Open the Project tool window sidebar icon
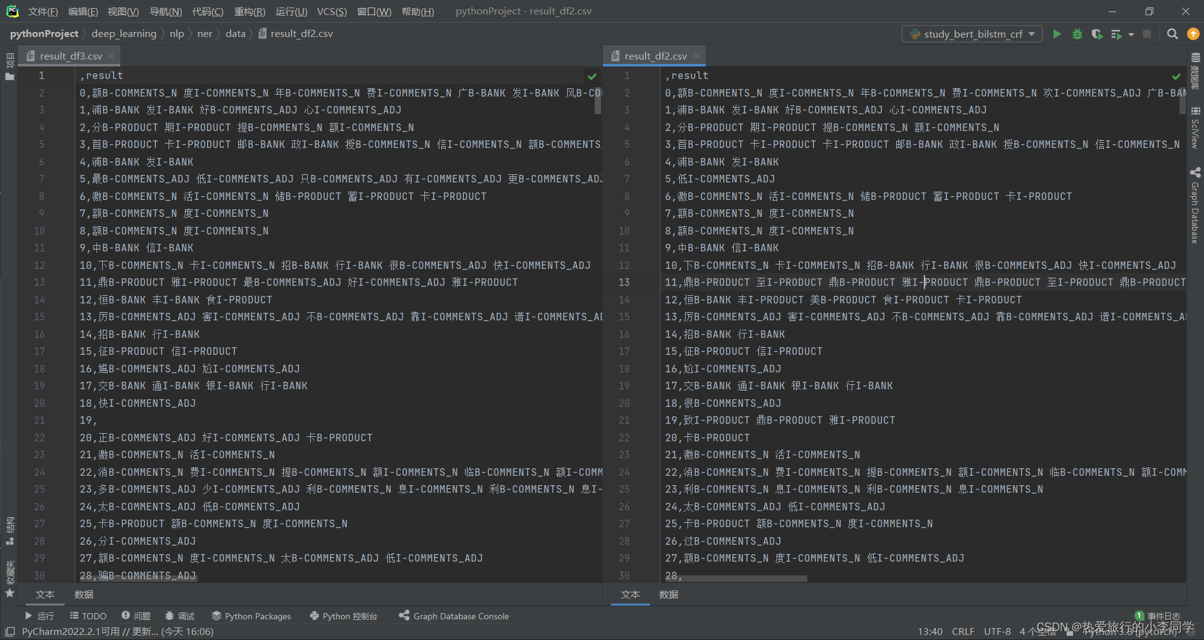Screen dimensions: 1204x640 [x=9, y=66]
